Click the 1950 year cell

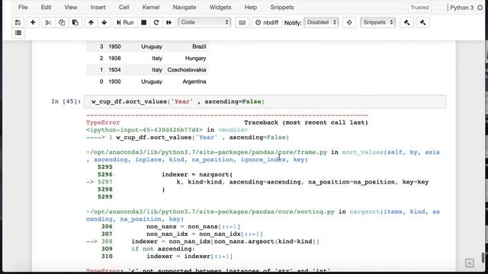(x=114, y=46)
